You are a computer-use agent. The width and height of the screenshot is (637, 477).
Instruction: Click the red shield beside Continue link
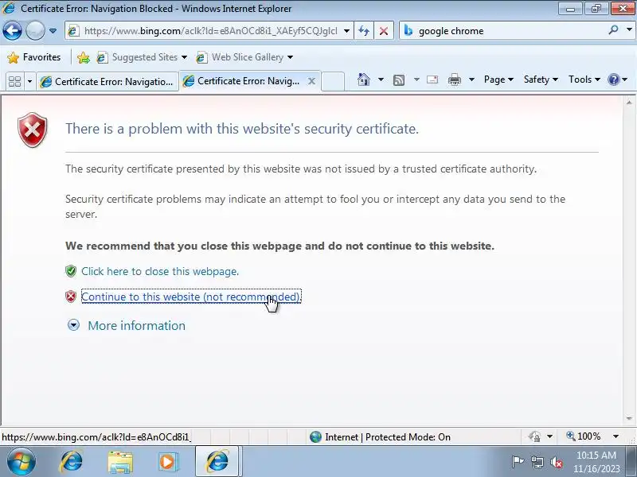pyautogui.click(x=71, y=297)
